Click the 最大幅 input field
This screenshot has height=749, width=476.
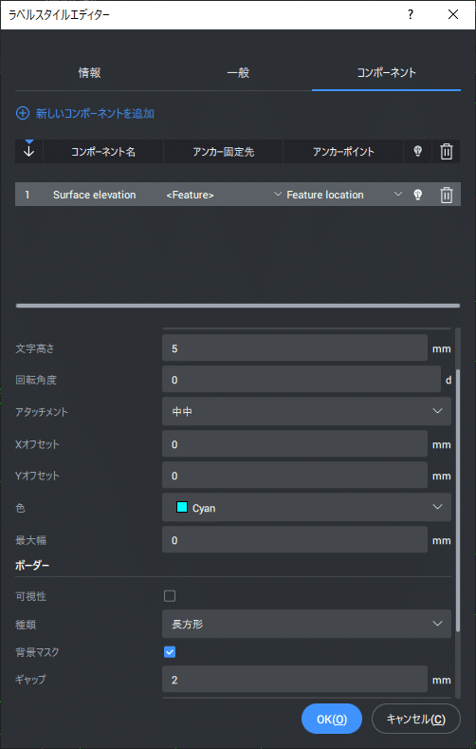pyautogui.click(x=295, y=540)
